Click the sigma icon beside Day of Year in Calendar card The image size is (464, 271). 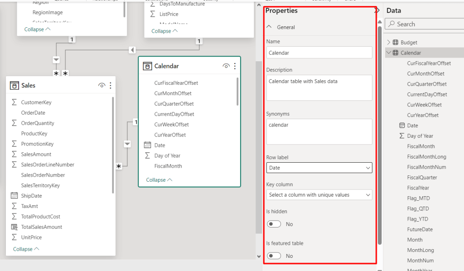tap(147, 155)
